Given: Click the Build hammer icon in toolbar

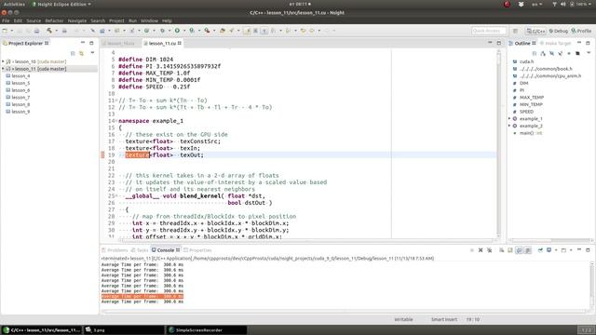Looking at the screenshot, I should (49, 31).
